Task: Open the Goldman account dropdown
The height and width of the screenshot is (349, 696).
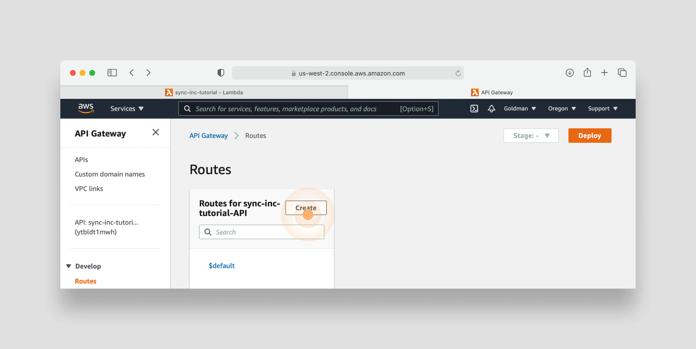Action: (520, 109)
